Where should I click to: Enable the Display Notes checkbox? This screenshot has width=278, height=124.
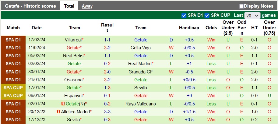(241, 6)
